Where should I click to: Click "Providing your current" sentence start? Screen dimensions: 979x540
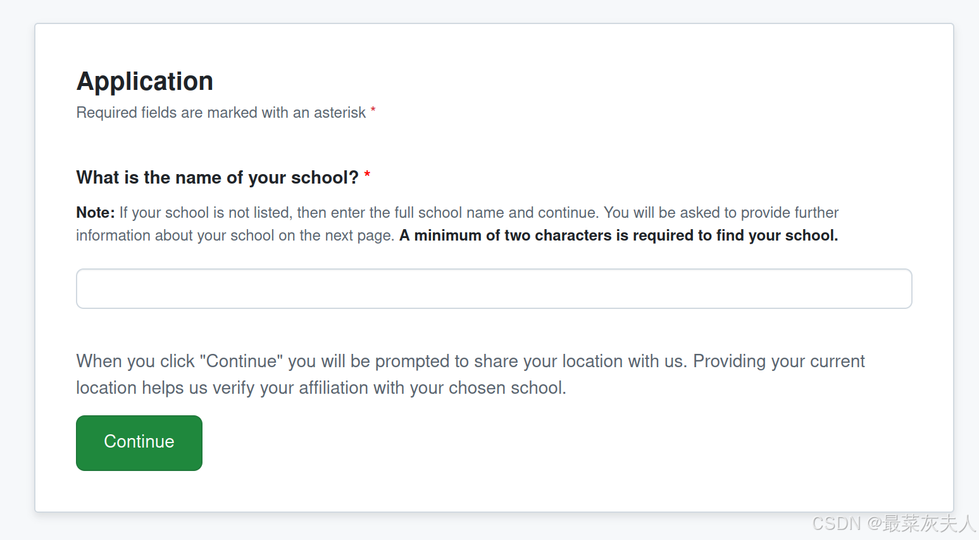(778, 361)
